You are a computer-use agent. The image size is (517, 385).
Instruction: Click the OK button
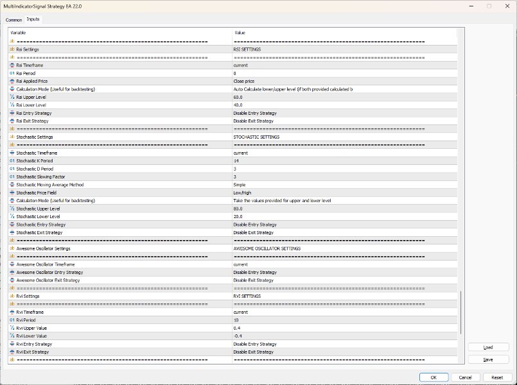[x=434, y=377]
